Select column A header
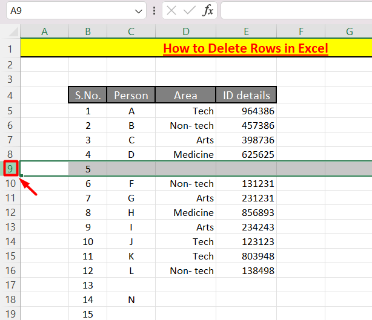 (x=45, y=31)
